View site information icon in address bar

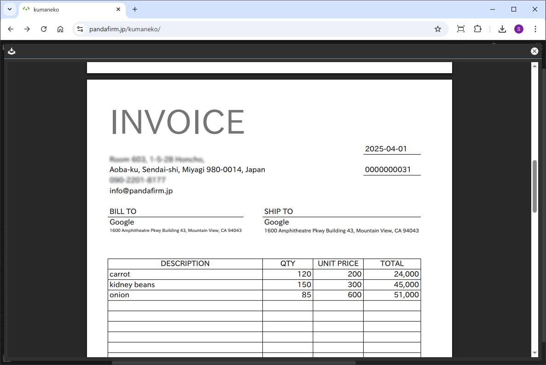point(80,29)
